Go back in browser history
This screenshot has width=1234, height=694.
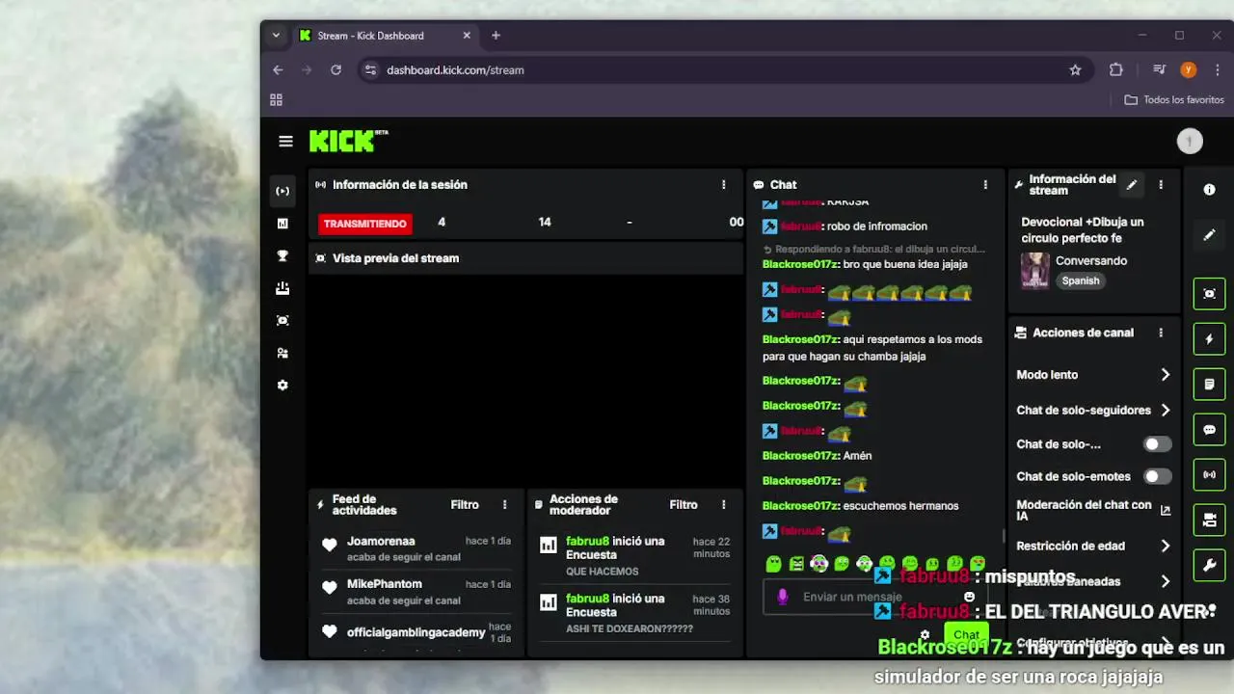click(x=278, y=70)
